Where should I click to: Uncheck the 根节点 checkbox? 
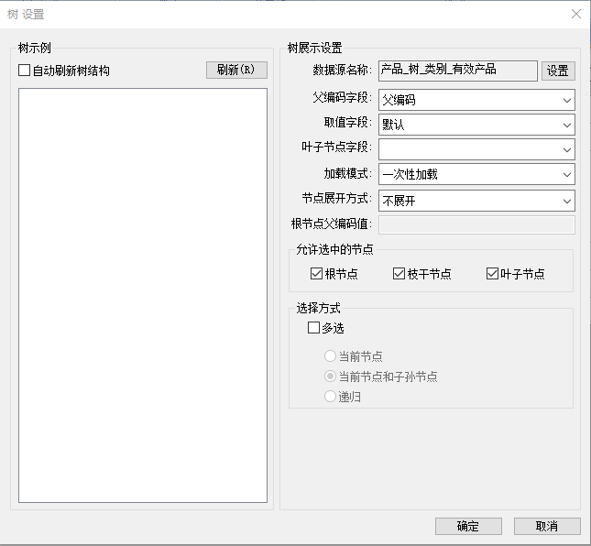pos(317,274)
